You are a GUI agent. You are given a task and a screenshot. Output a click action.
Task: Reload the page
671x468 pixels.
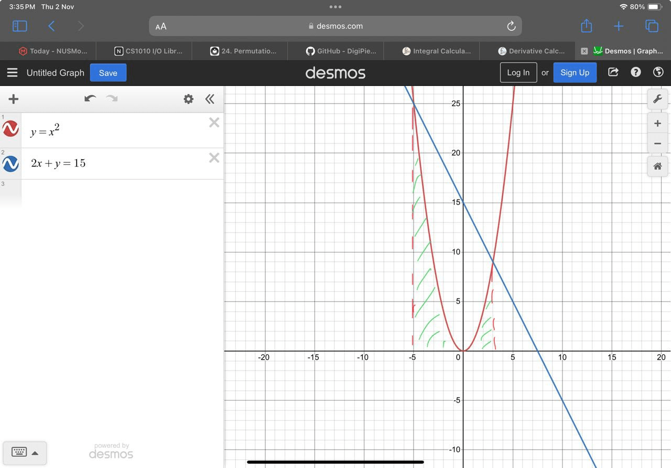(x=512, y=26)
